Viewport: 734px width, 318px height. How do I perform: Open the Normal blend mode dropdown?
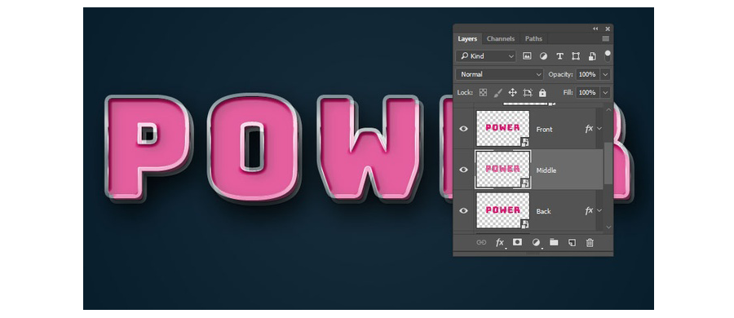(x=499, y=74)
